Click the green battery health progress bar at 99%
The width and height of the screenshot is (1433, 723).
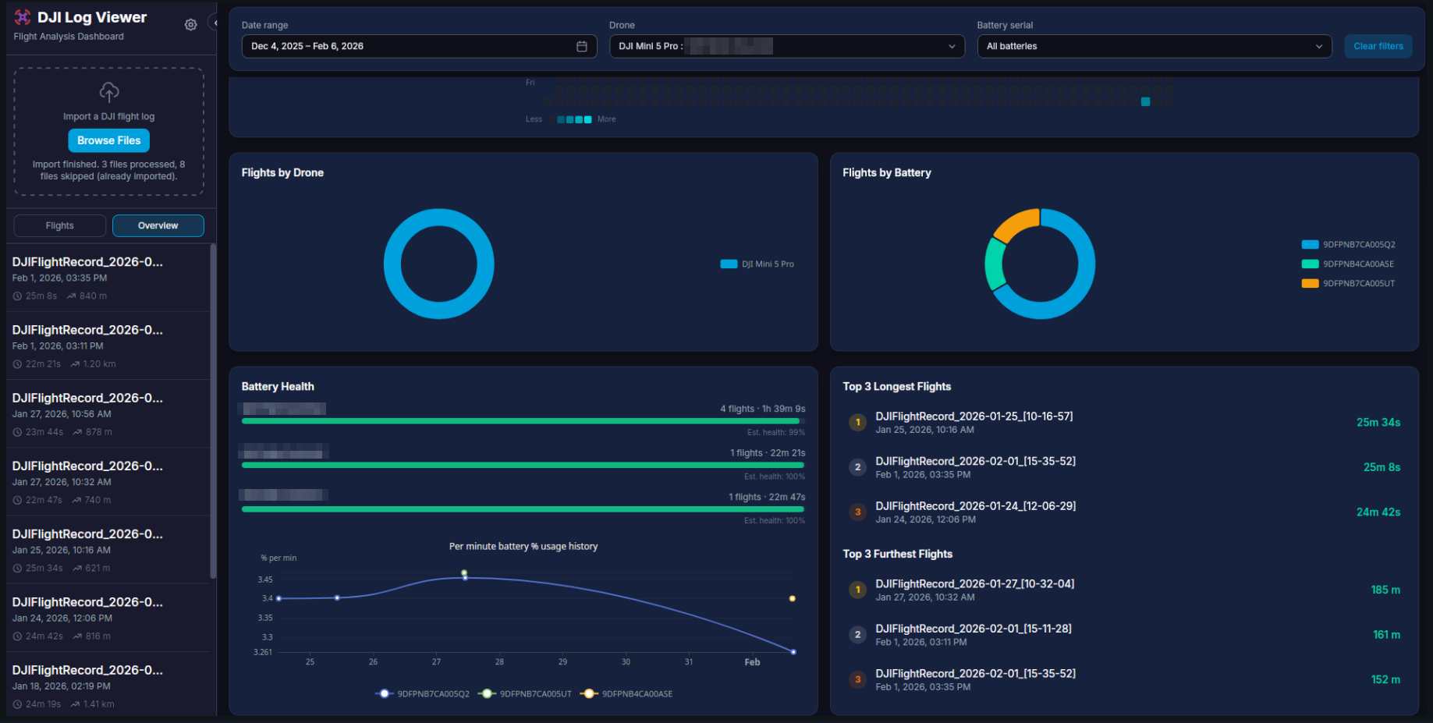coord(522,420)
